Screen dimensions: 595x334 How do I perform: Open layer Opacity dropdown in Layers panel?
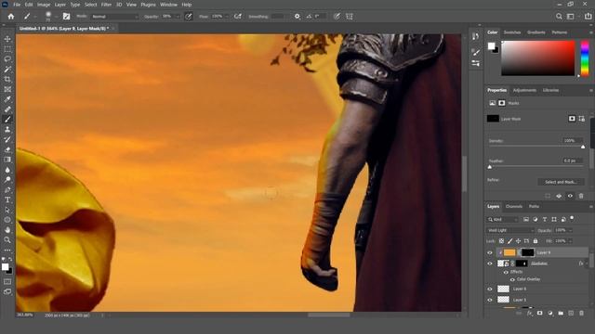pos(570,230)
